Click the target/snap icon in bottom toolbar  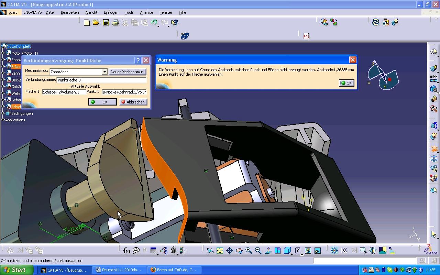(334, 251)
